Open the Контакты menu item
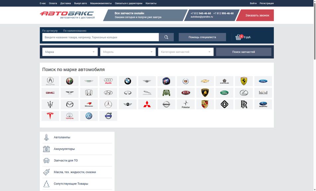316x191 pixels. pyautogui.click(x=151, y=3)
